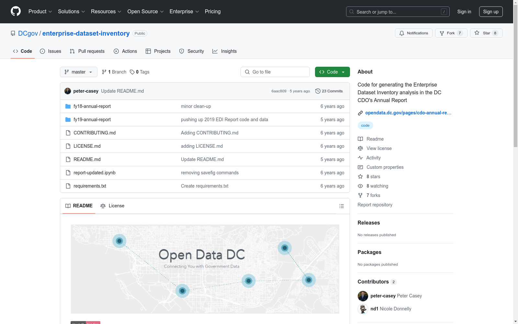Select the README tab

coord(79,206)
